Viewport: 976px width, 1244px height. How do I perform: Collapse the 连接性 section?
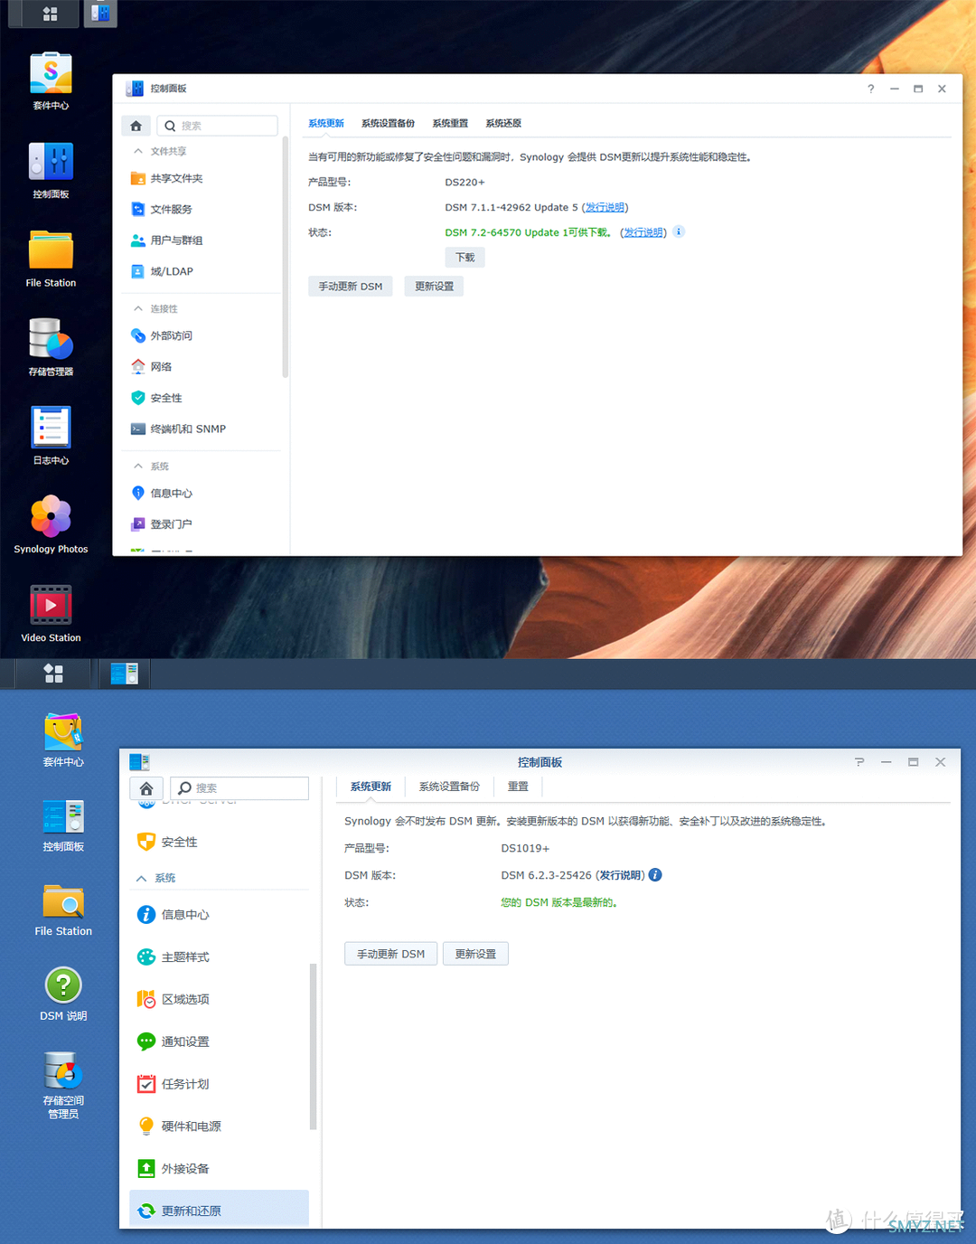pos(137,308)
